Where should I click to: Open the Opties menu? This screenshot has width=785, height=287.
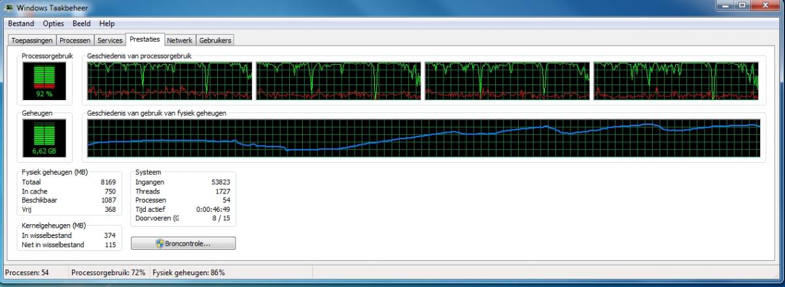(54, 24)
